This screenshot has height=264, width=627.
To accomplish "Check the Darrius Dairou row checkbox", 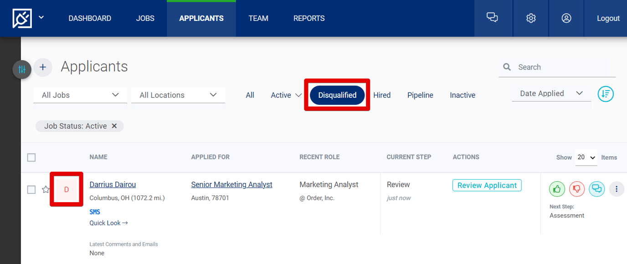I will coord(31,189).
